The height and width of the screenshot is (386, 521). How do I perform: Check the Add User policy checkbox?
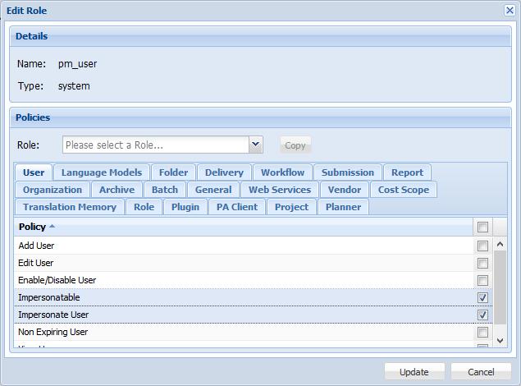482,246
